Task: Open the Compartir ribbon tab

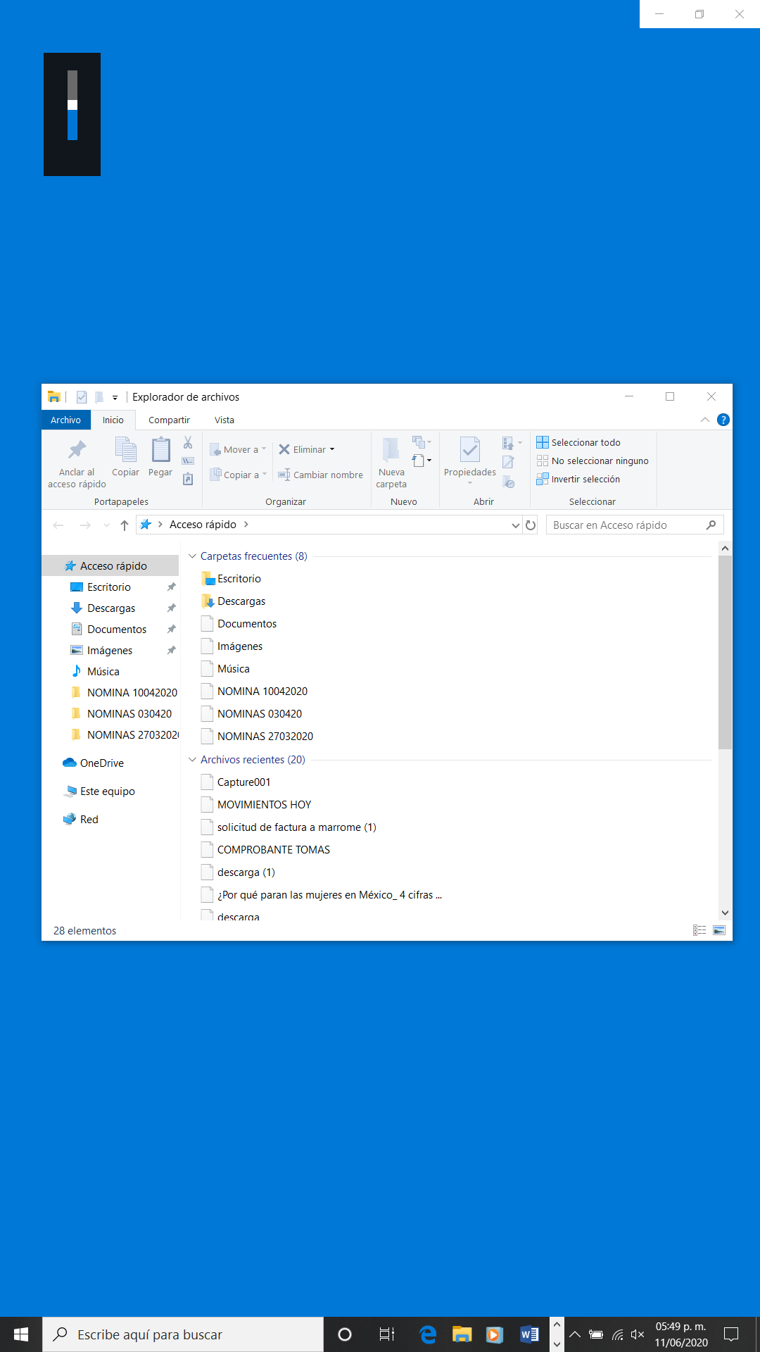Action: click(169, 420)
